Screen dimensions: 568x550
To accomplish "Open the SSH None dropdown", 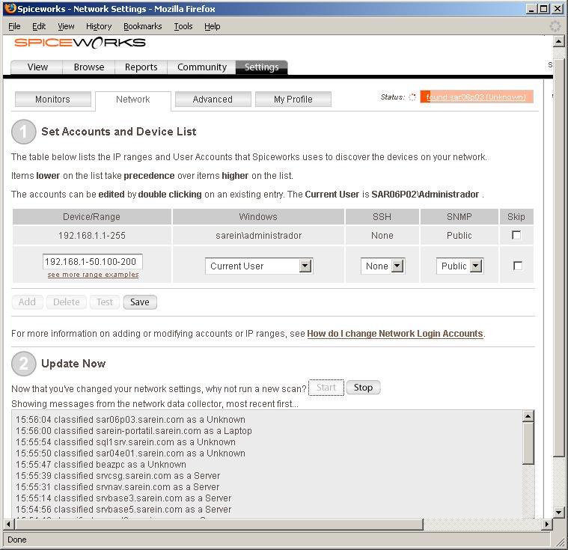I will 382,266.
